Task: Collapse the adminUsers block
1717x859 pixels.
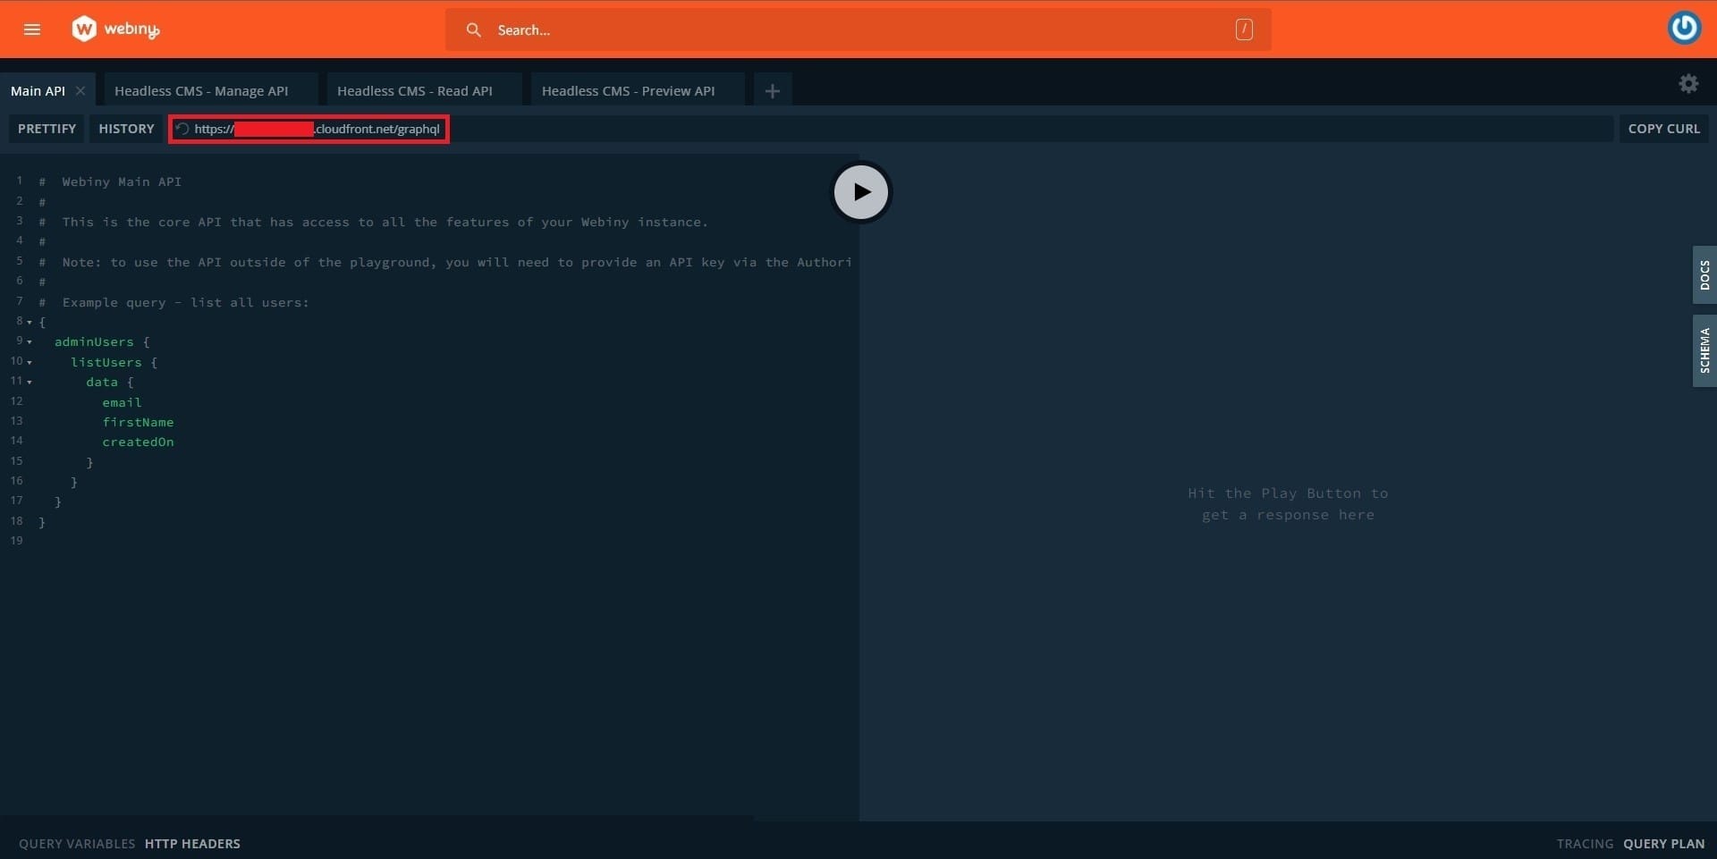Action: 30,341
